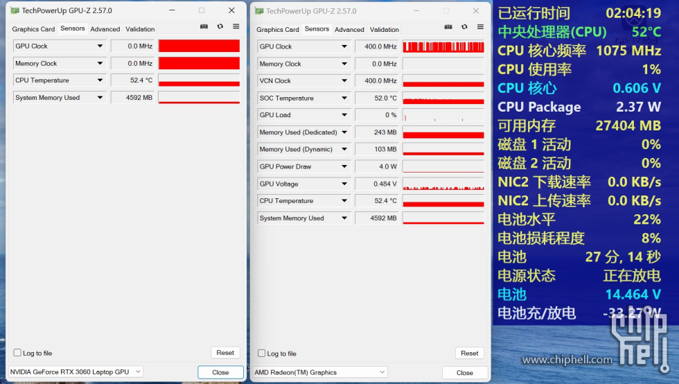679x384 pixels.
Task: Click the 0.484 V GPU Voltage value
Action: [376, 184]
